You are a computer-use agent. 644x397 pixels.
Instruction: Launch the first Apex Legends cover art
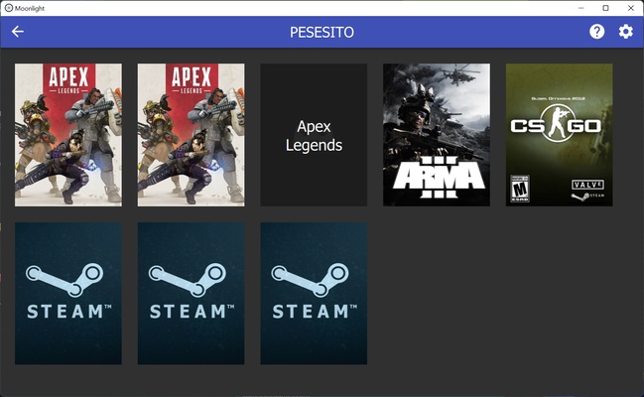(68, 135)
